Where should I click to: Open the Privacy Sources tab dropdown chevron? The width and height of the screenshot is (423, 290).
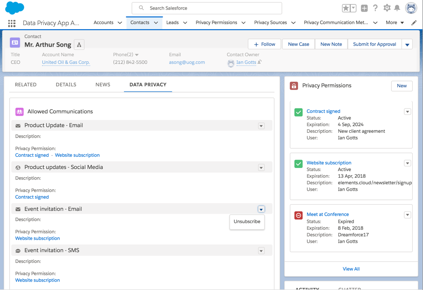pos(293,23)
